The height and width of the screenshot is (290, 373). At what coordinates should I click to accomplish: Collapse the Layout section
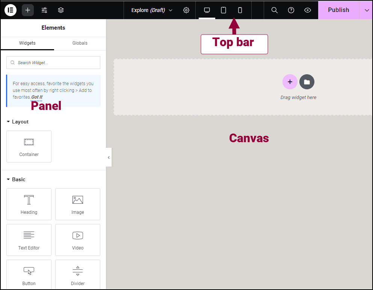tap(18, 122)
